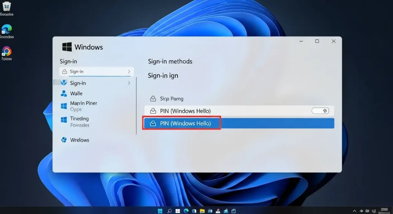
Task: Show hidden system tray icons chevron
Action: [x=354, y=211]
